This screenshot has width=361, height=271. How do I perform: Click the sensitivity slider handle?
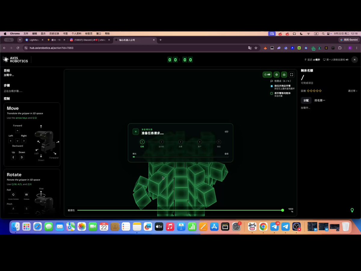coord(282,210)
